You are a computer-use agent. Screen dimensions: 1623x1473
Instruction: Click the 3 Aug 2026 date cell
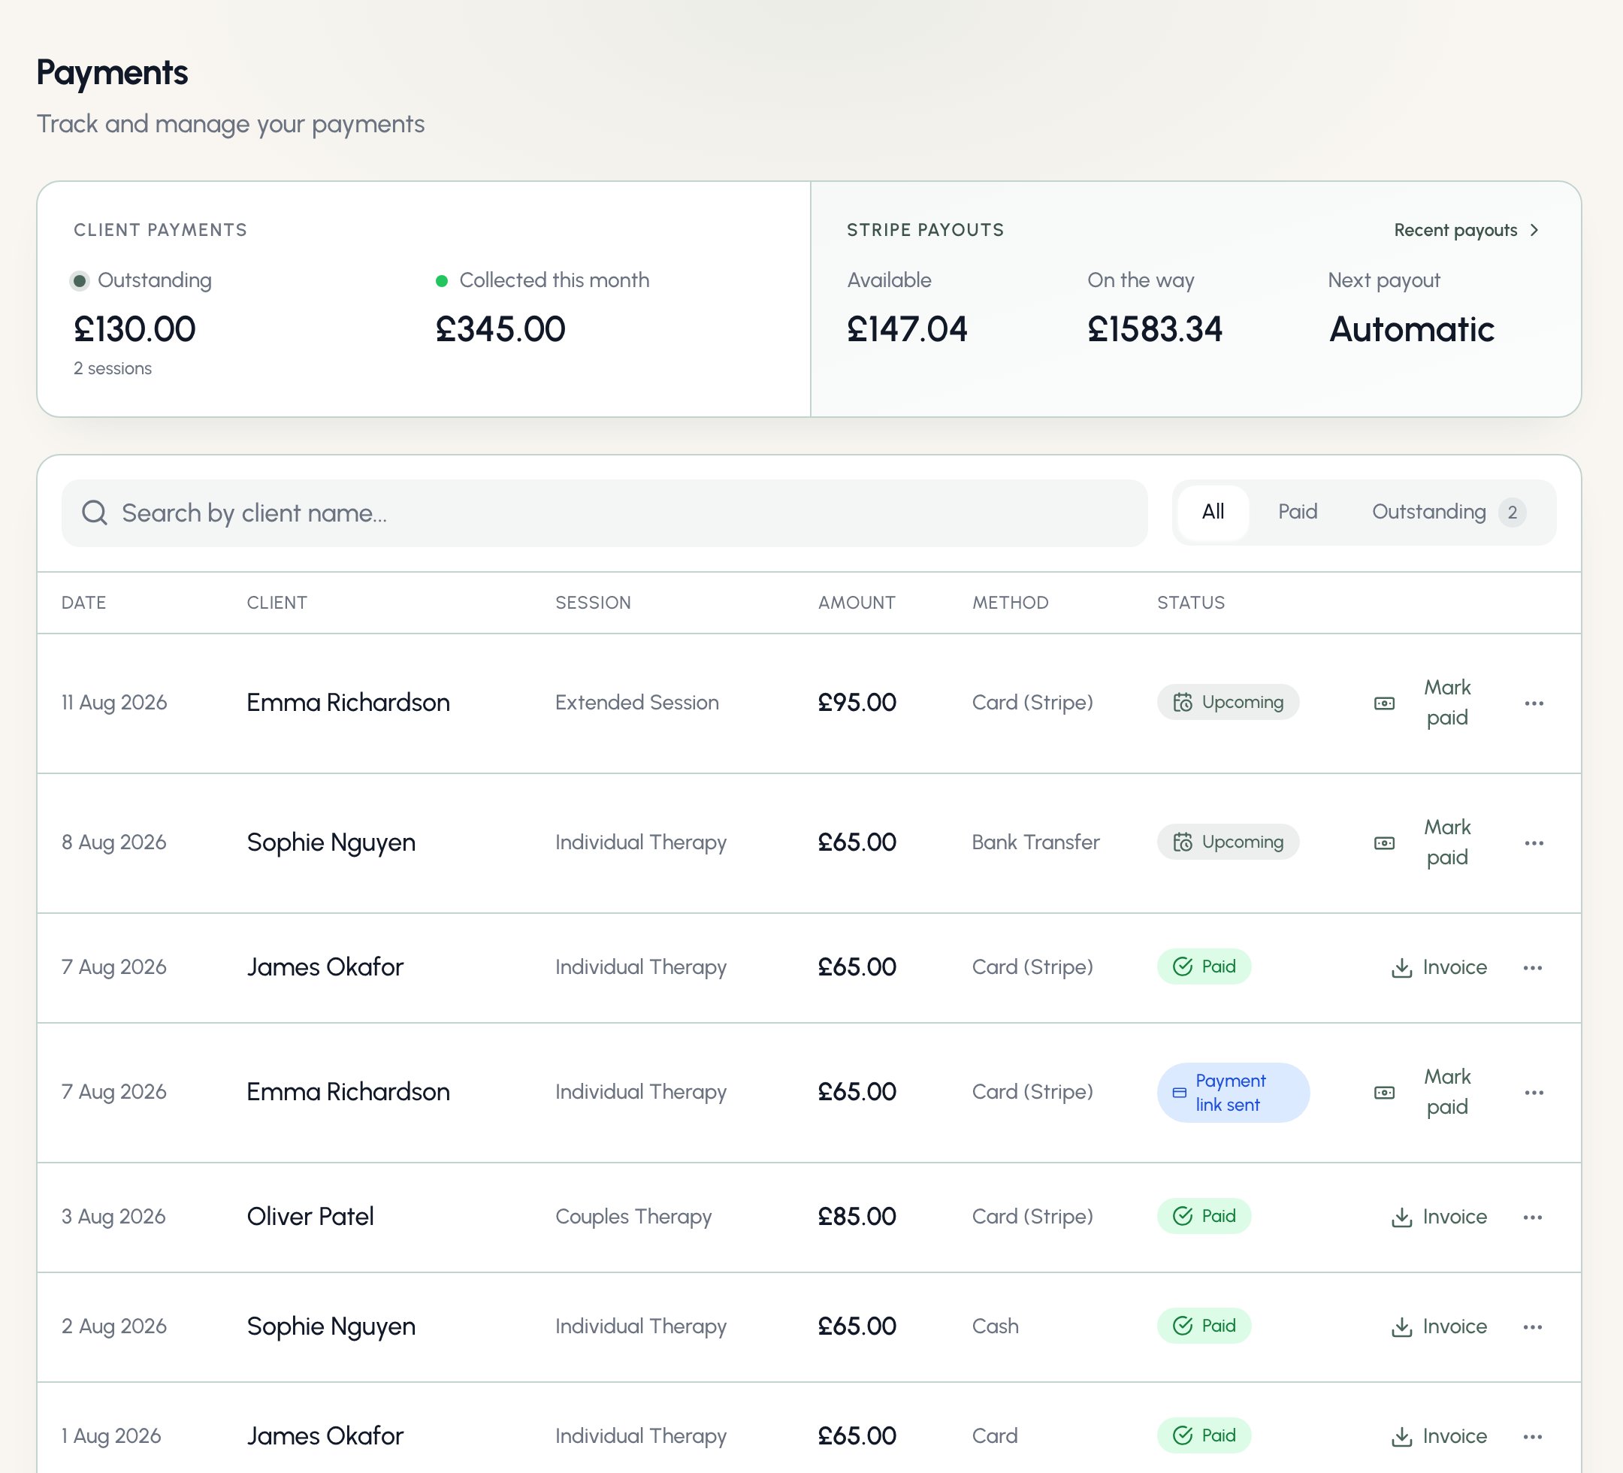point(113,1216)
